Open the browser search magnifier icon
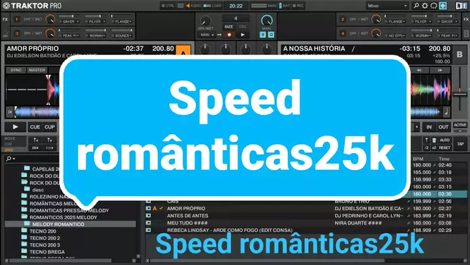 pyautogui.click(x=9, y=158)
